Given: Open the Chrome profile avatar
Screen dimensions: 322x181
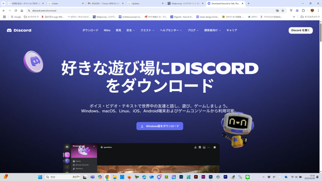Looking at the screenshot, I should pos(312,11).
